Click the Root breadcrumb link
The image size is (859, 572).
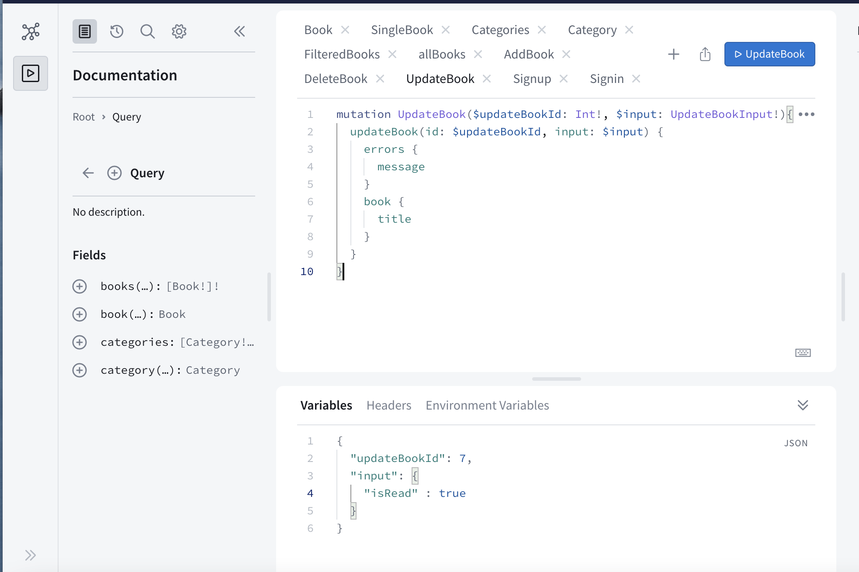(83, 117)
